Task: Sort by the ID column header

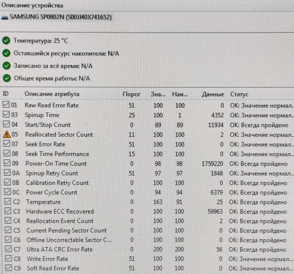Action: coord(6,94)
